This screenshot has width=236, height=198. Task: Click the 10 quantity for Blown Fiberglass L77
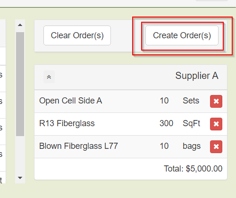pos(164,146)
